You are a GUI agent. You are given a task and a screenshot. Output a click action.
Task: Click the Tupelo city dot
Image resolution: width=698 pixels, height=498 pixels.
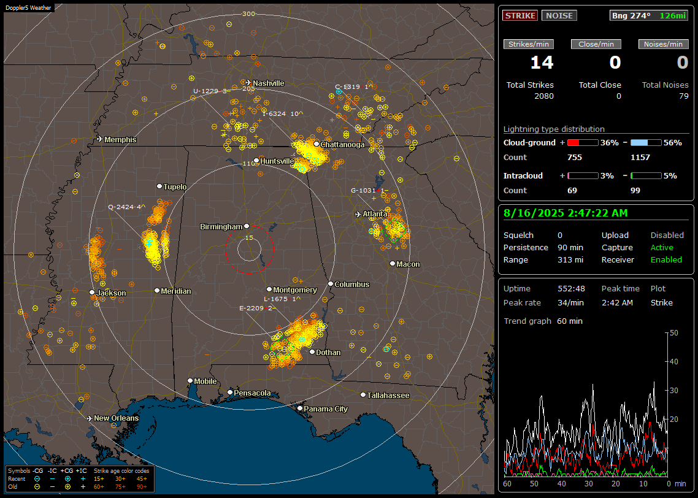(159, 186)
